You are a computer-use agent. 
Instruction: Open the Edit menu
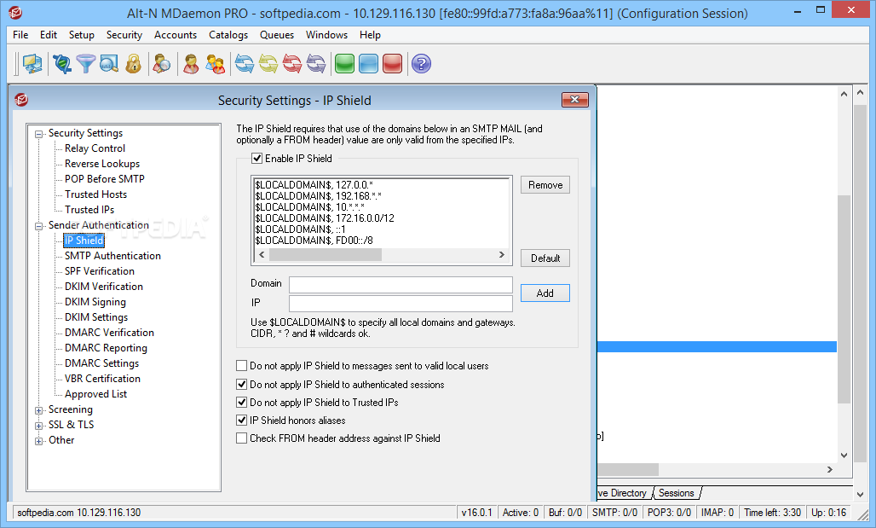[49, 35]
